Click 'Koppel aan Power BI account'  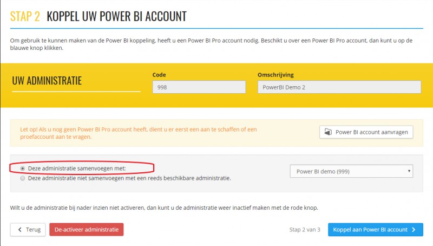point(375,229)
